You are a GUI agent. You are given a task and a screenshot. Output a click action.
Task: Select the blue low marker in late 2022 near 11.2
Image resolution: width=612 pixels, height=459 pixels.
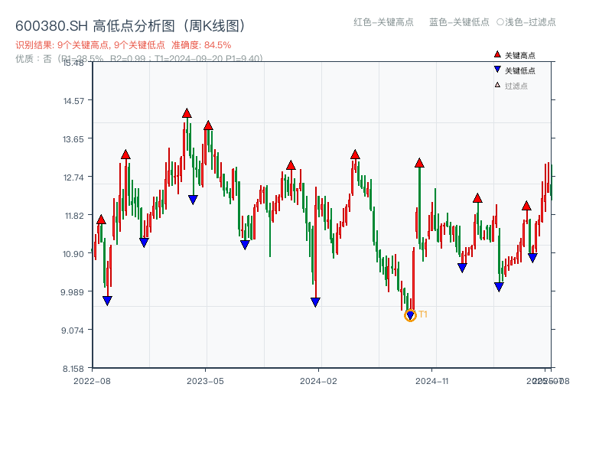144,243
